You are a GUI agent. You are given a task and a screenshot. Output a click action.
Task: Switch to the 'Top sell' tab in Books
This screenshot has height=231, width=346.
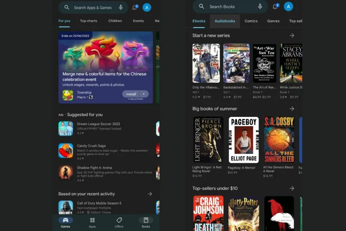[x=296, y=21]
